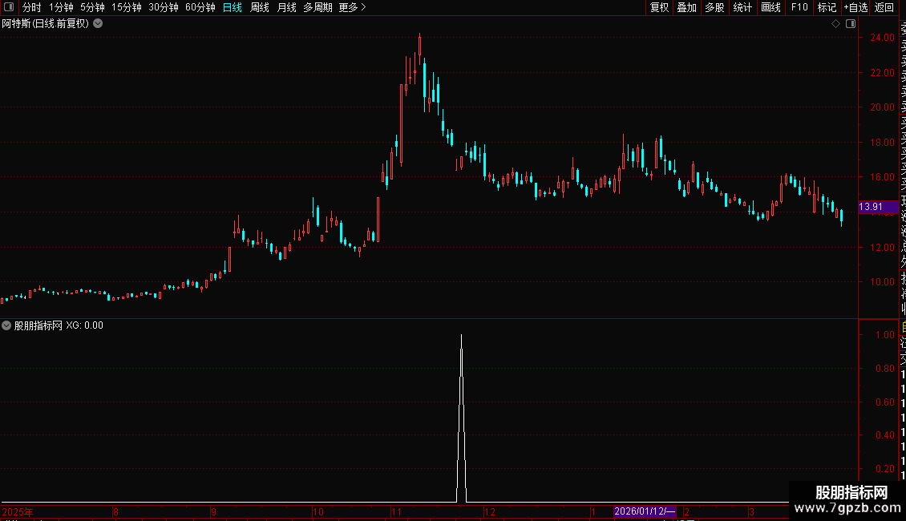
Task: Open the 多周期 multi-period view
Action: pyautogui.click(x=318, y=7)
